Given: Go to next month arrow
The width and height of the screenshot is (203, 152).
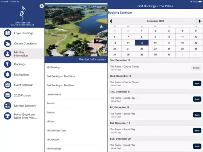Looking at the screenshot, I should [199, 21].
